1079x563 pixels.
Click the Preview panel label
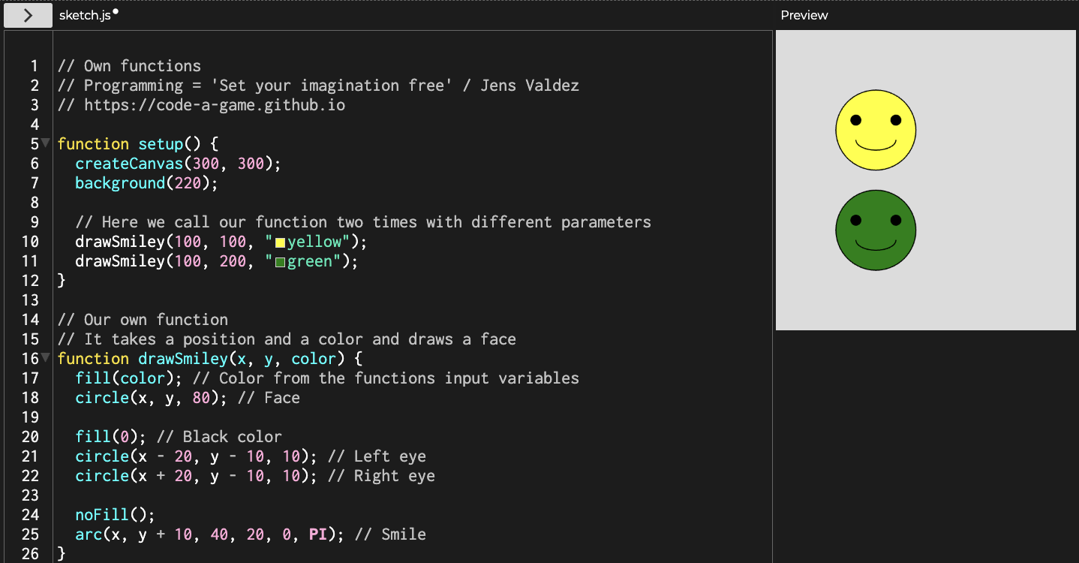(x=804, y=15)
